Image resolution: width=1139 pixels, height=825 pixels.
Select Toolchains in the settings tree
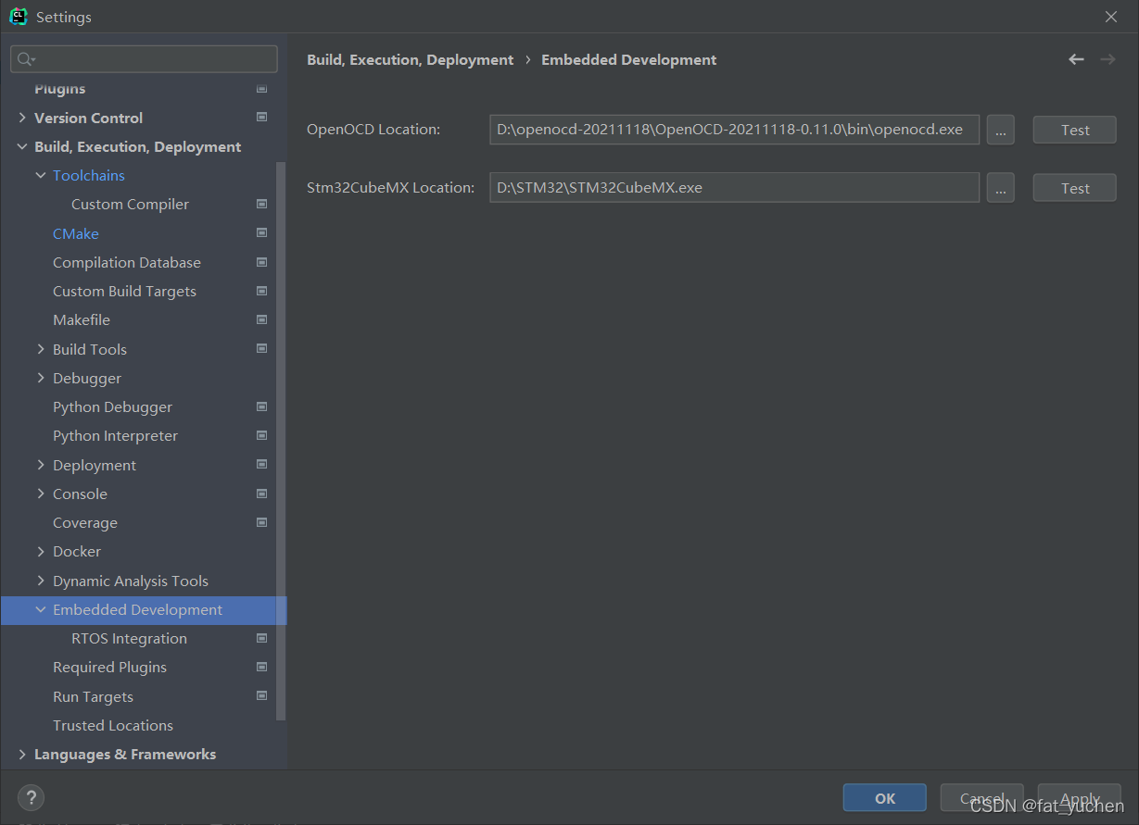(x=89, y=175)
